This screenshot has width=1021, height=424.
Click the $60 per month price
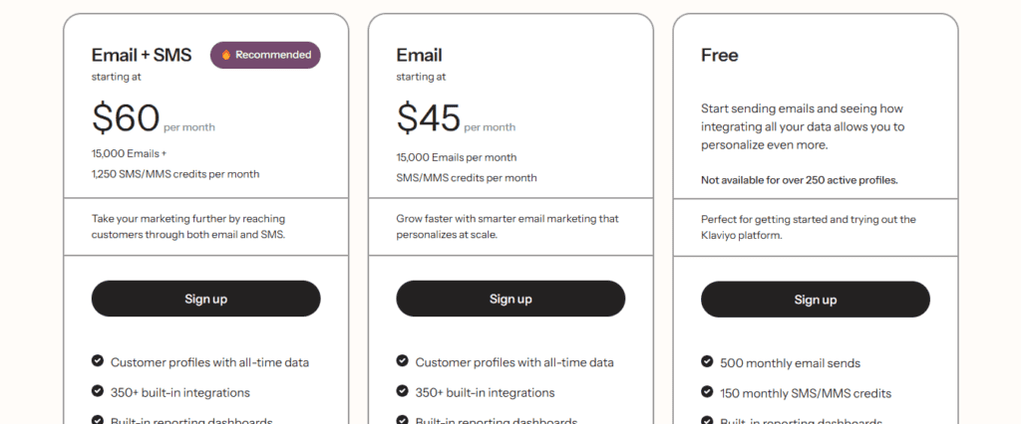pos(153,118)
